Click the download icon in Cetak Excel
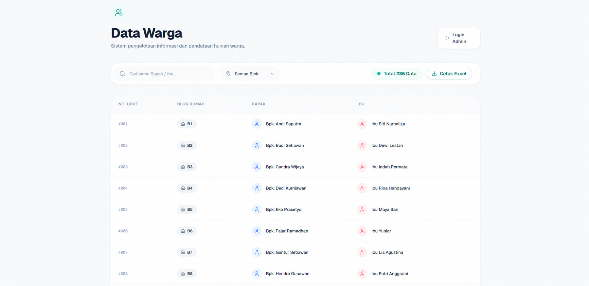 point(434,74)
